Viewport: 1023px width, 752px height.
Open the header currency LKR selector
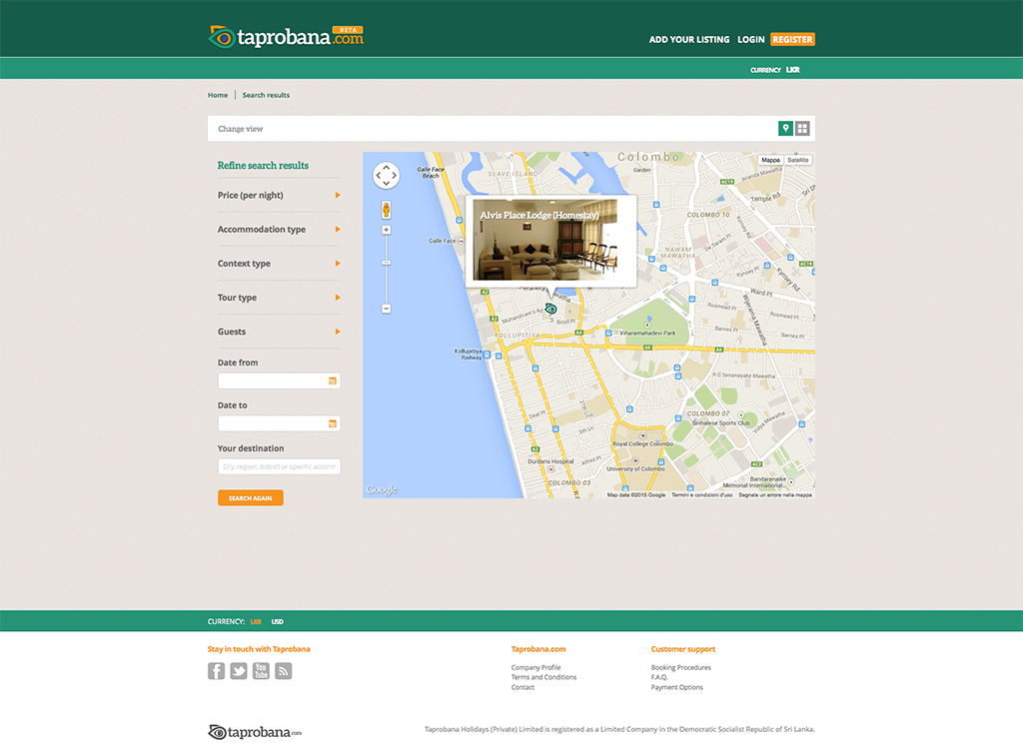(792, 70)
